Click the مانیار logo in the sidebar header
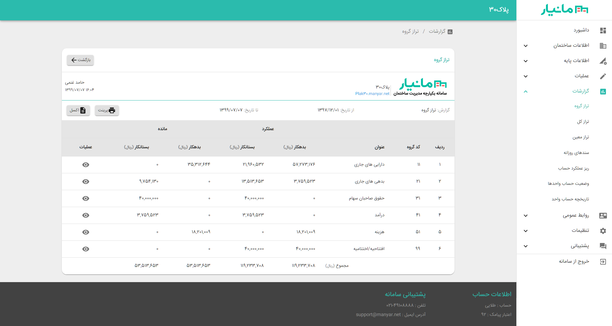Viewport: 612px width, 326px height. (x=565, y=10)
